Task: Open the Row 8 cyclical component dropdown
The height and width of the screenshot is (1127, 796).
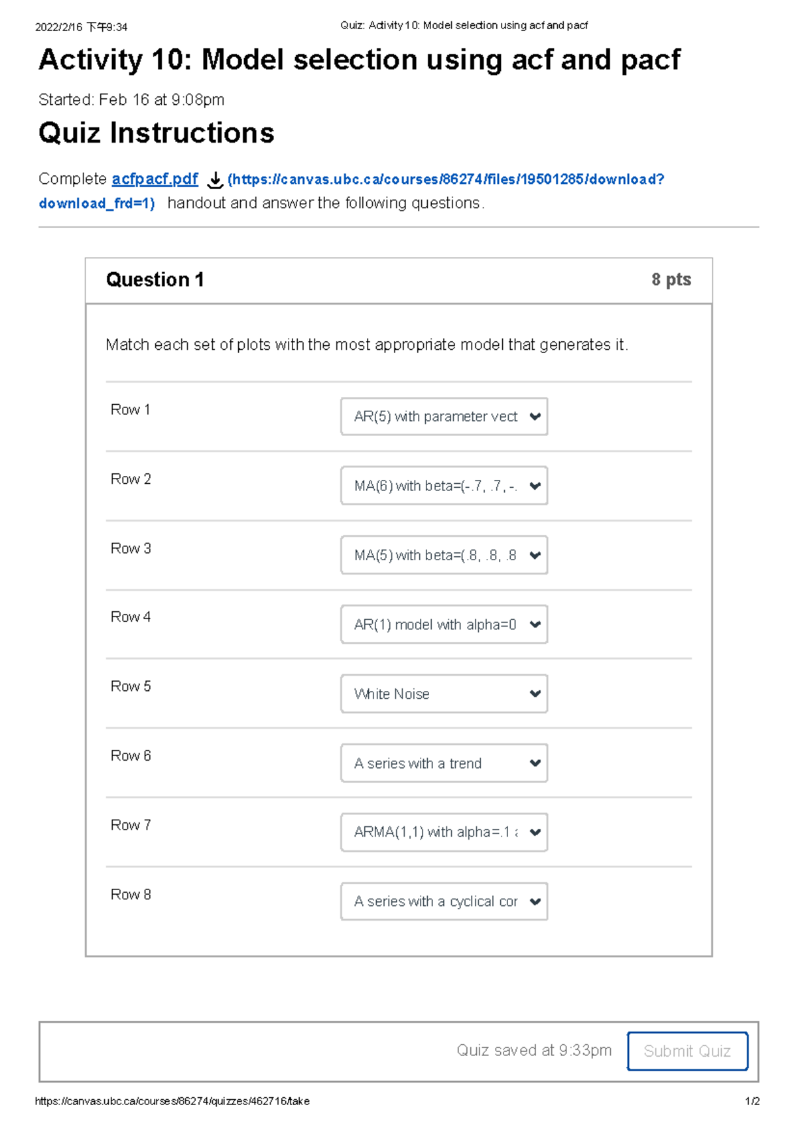Action: coord(443,901)
